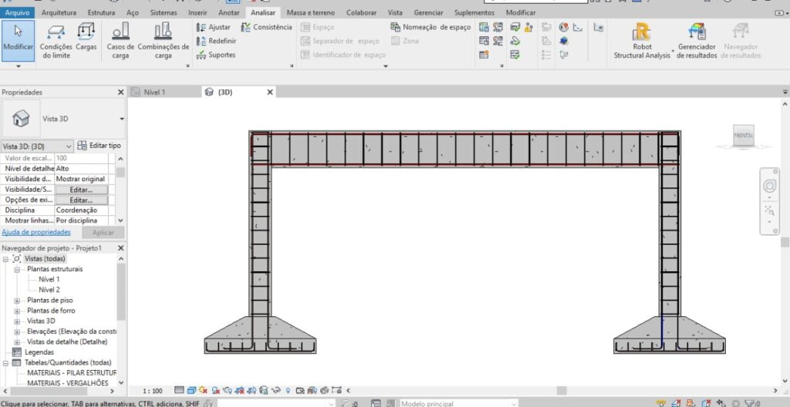Open Robot Structural Analysis dropdown arrow

coord(673,52)
